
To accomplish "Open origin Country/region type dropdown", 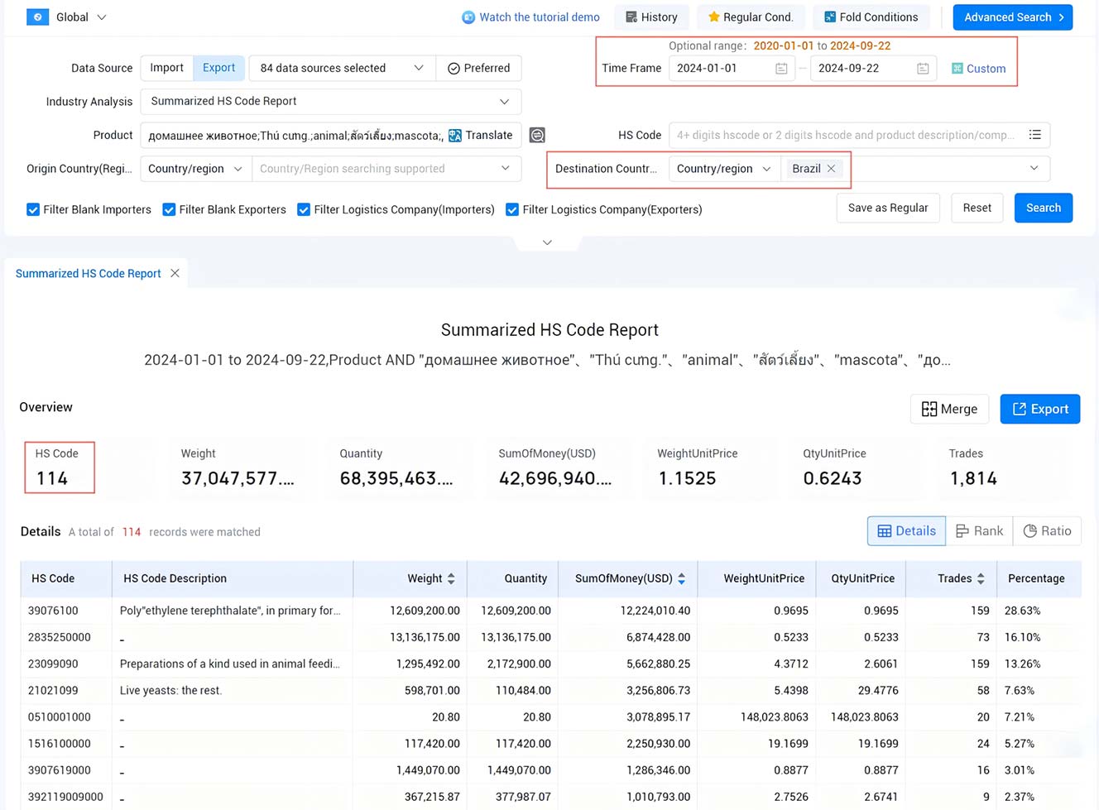I will tap(195, 168).
